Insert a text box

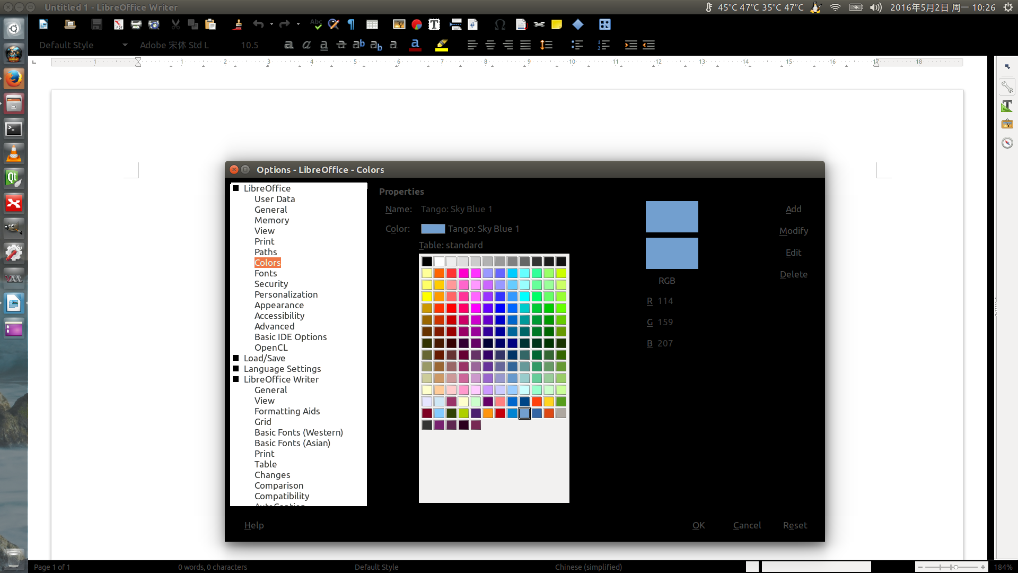(x=434, y=24)
